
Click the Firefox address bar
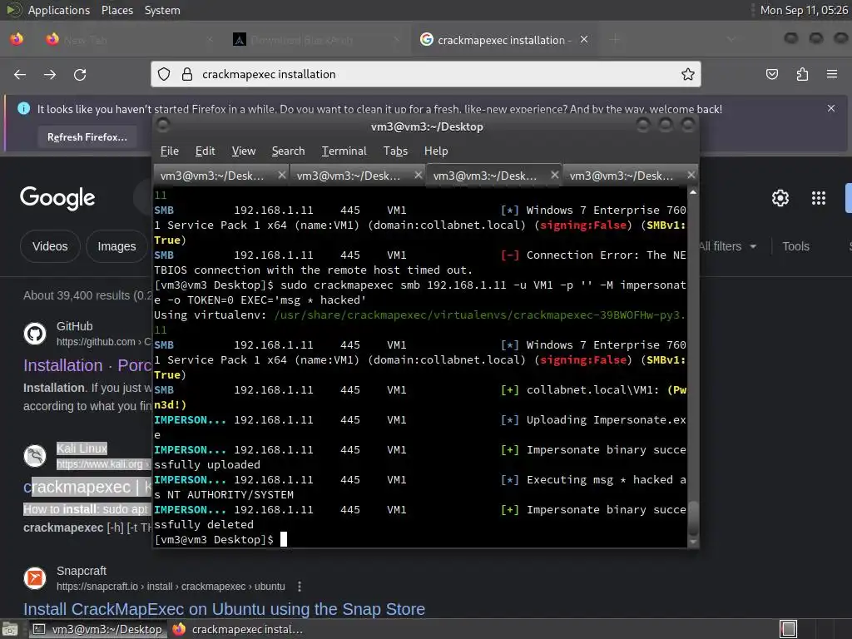click(x=426, y=74)
